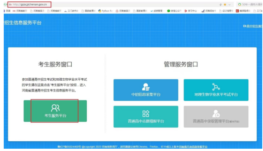263x151 pixels.
Task: Click the 普通高中志愿填报平台 grid icon
Action: 146,113
